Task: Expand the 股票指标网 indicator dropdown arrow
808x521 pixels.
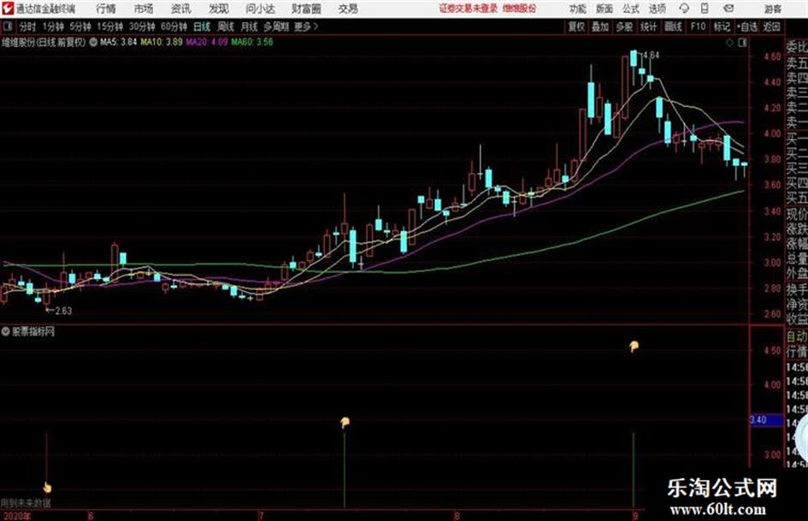Action: click(x=6, y=331)
